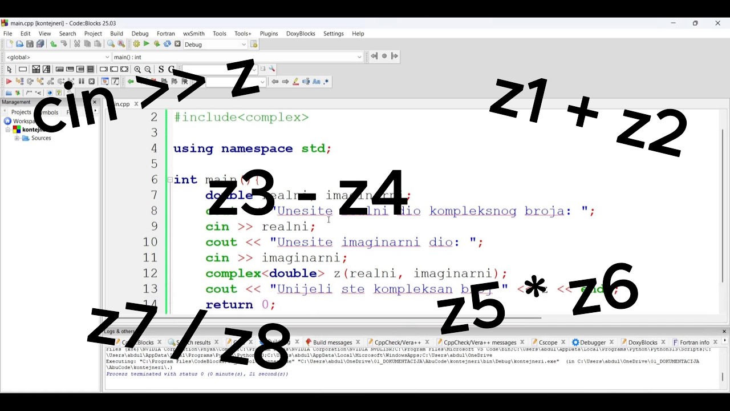
Task: Jump back navigation arrow
Action: (374, 56)
